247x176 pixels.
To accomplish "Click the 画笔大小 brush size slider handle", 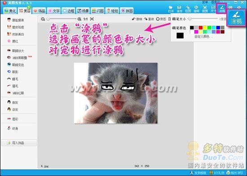I will click(190, 19).
